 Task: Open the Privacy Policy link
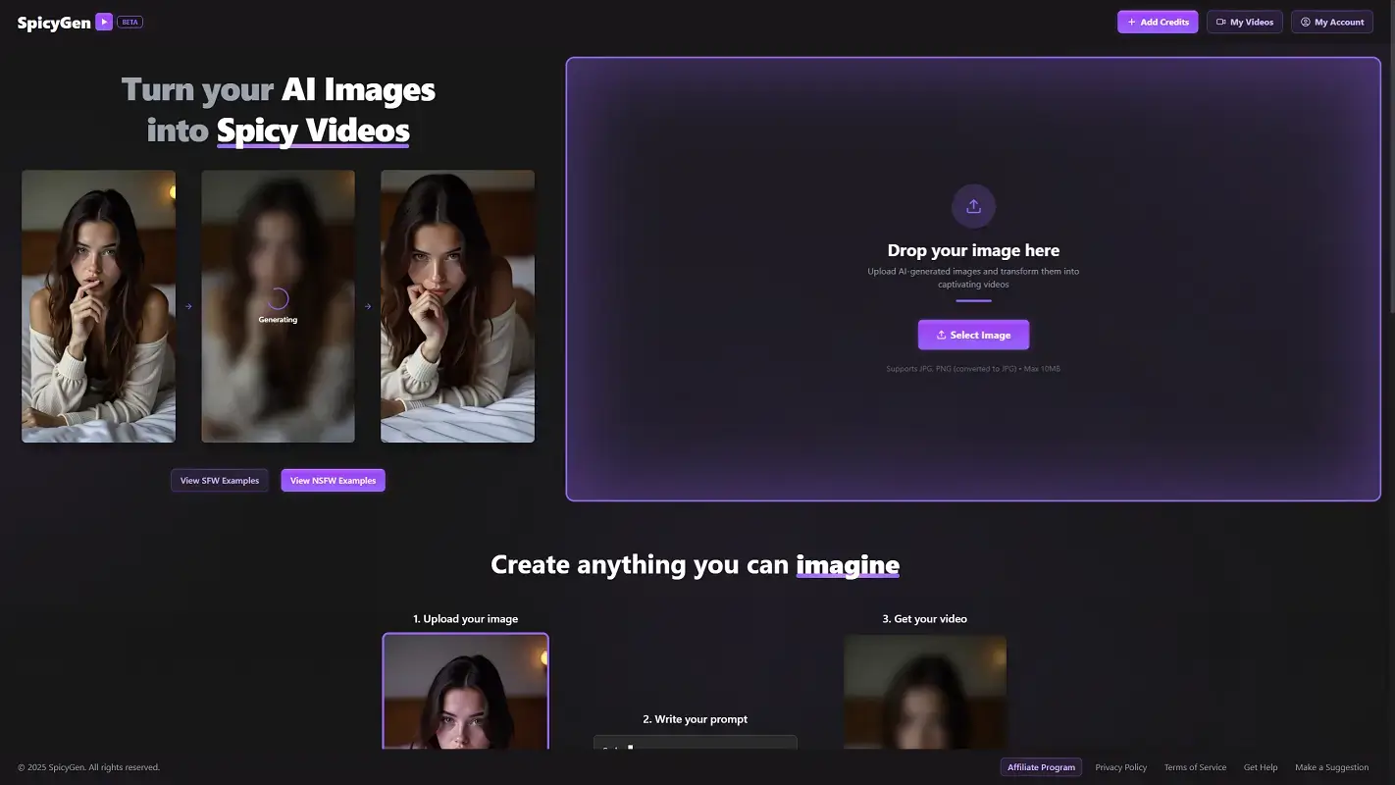click(1120, 767)
